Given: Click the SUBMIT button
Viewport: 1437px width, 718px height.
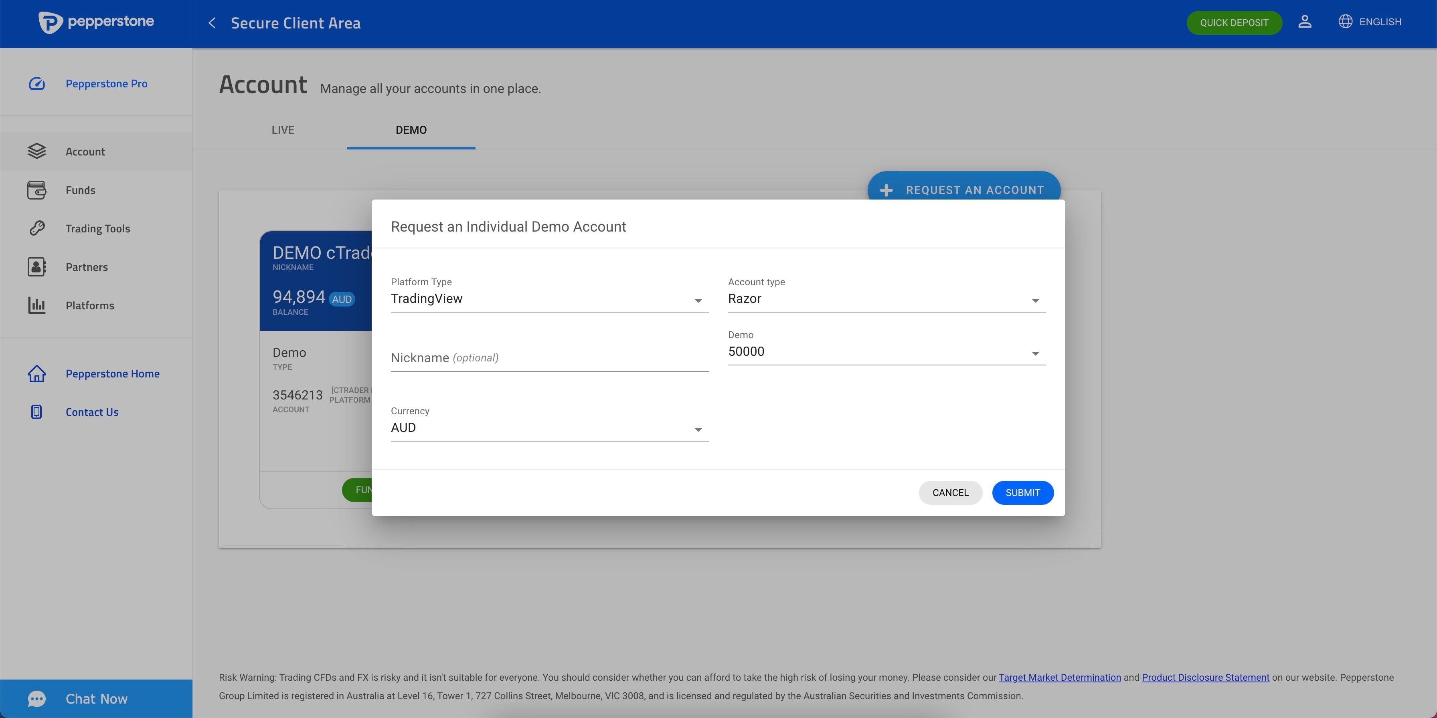Looking at the screenshot, I should (1022, 493).
